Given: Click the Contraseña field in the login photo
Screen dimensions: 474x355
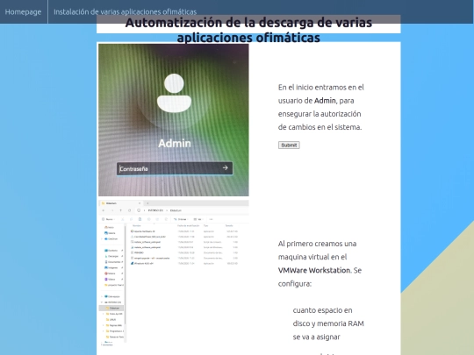Looking at the screenshot, I should [175, 168].
